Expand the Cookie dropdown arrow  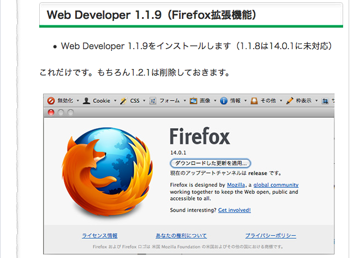point(115,101)
